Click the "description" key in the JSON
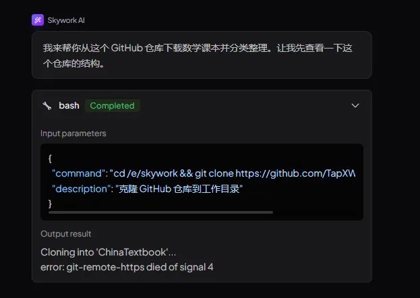Screen dimensions: 420x298 81,189
